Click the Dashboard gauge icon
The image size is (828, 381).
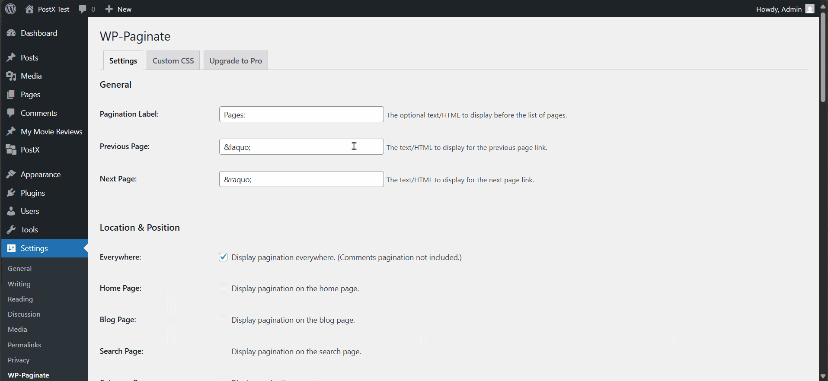click(11, 33)
